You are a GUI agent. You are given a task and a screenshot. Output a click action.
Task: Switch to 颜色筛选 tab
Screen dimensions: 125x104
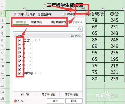pyautogui.click(x=36, y=22)
